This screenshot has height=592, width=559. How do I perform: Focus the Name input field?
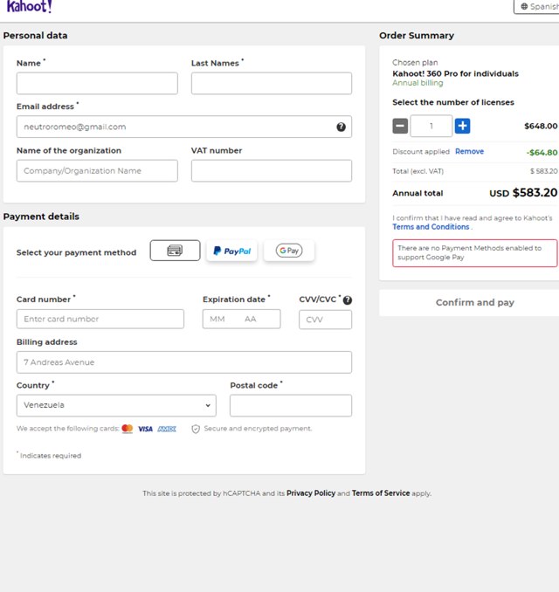(x=97, y=83)
